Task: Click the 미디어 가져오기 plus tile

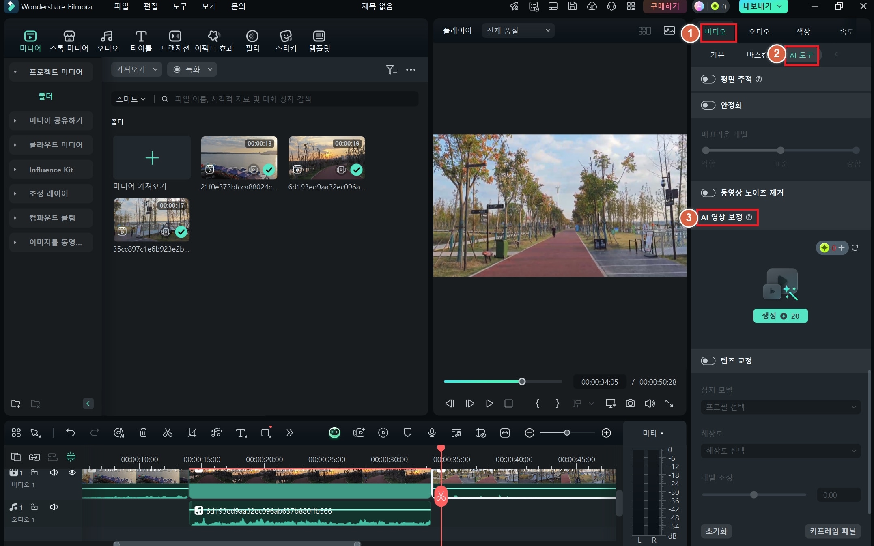Action: pos(152,158)
